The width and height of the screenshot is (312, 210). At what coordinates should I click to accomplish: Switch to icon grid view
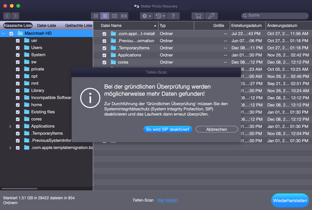click(x=95, y=16)
